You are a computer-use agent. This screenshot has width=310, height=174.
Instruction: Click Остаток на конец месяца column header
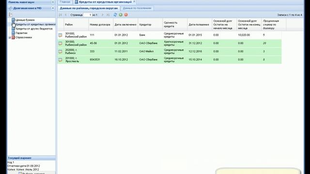point(249,25)
